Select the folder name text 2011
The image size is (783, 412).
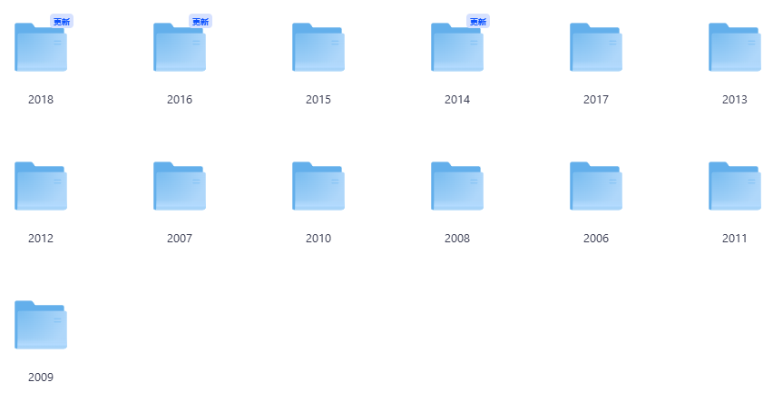735,238
